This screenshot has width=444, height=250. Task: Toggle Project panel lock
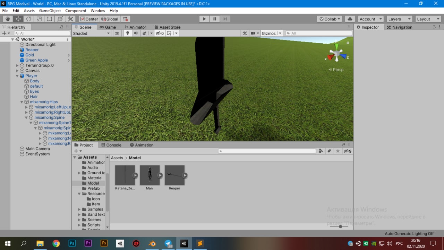point(344,145)
